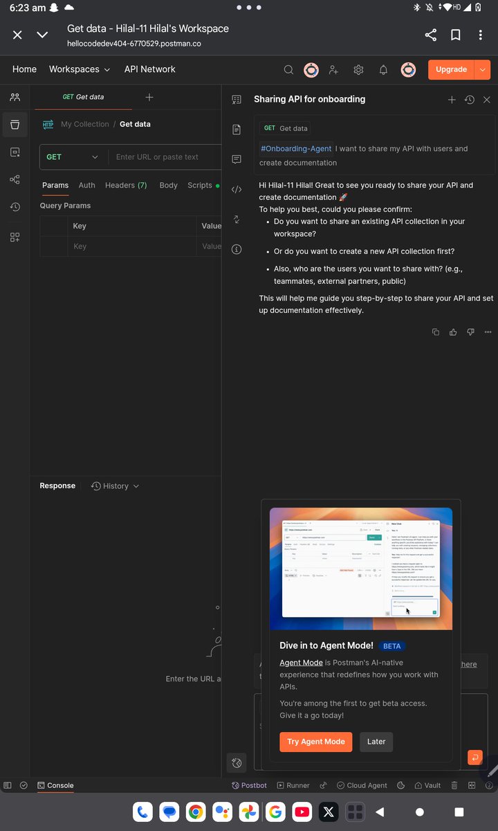Expand the Workspaces dropdown
Viewport: 498px width, 831px height.
tap(80, 69)
